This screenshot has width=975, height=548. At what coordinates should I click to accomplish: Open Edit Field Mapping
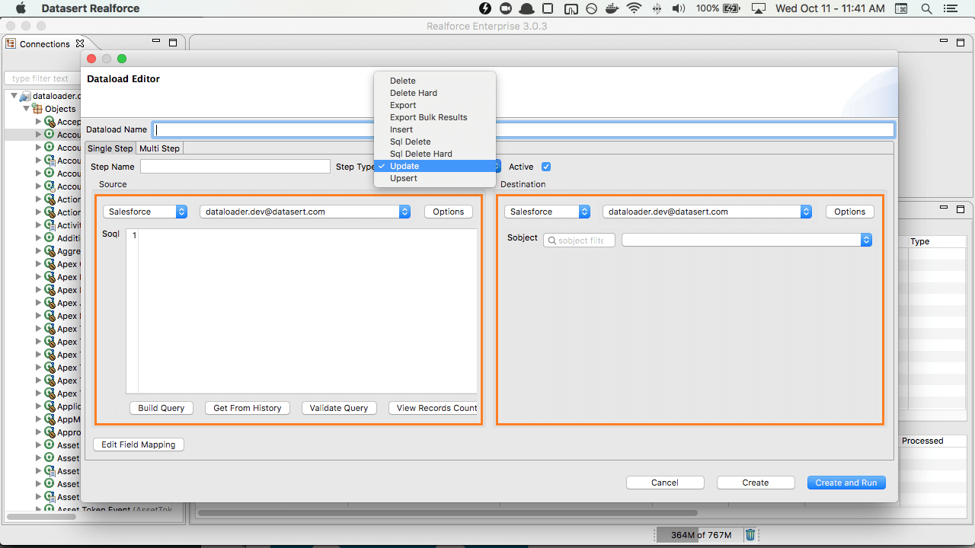tap(139, 444)
